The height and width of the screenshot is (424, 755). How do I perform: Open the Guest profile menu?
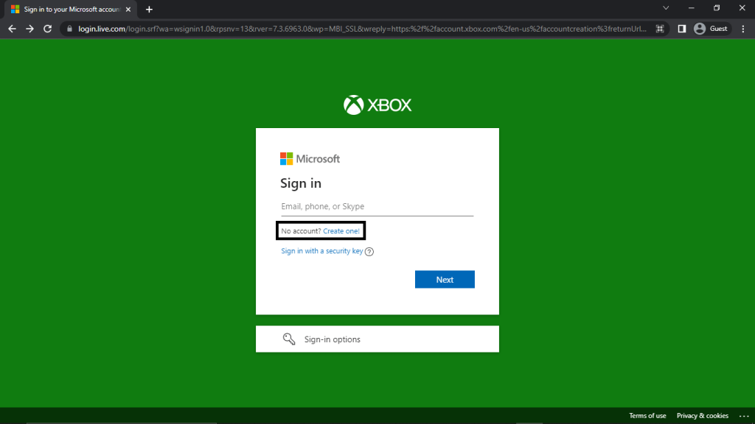click(x=711, y=29)
